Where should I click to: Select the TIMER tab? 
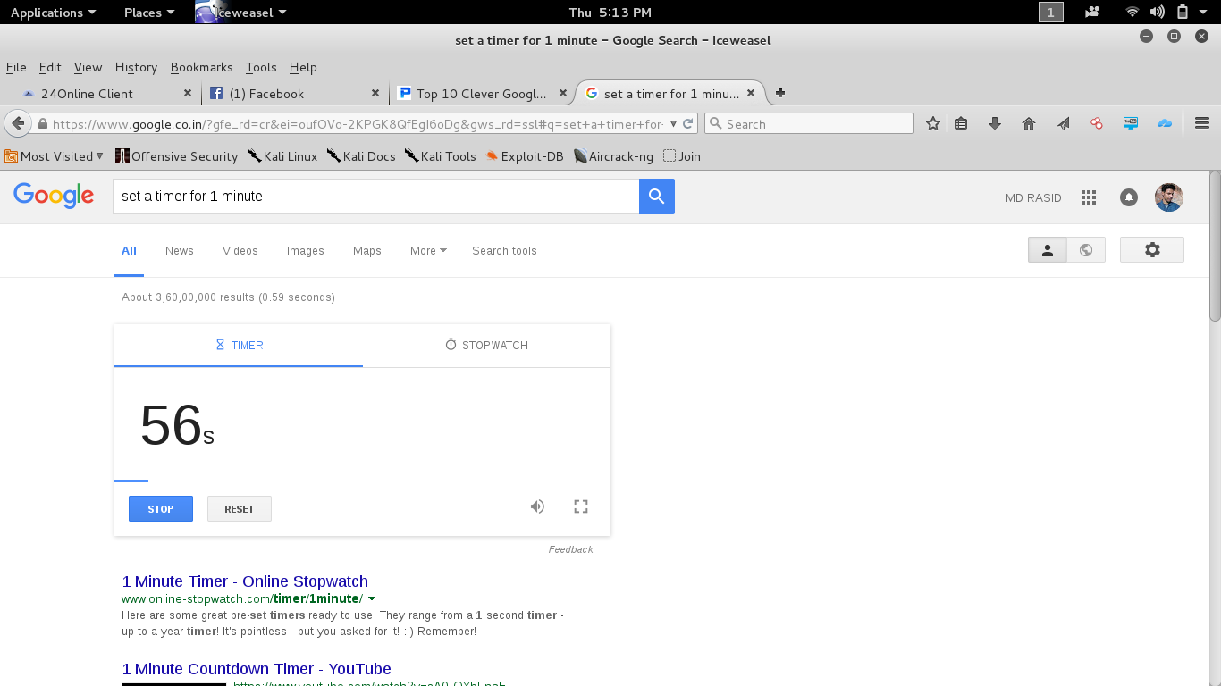[239, 345]
